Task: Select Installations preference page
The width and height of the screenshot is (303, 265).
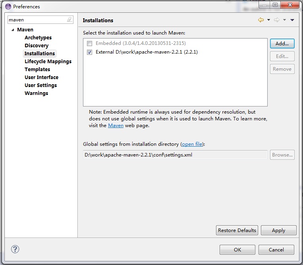Action: [40, 53]
